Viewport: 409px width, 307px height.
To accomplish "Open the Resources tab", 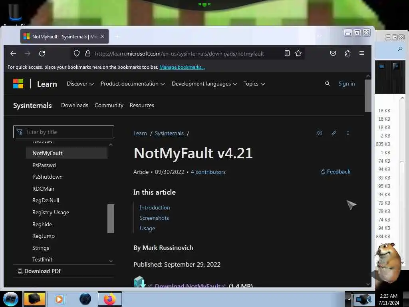I will (142, 105).
